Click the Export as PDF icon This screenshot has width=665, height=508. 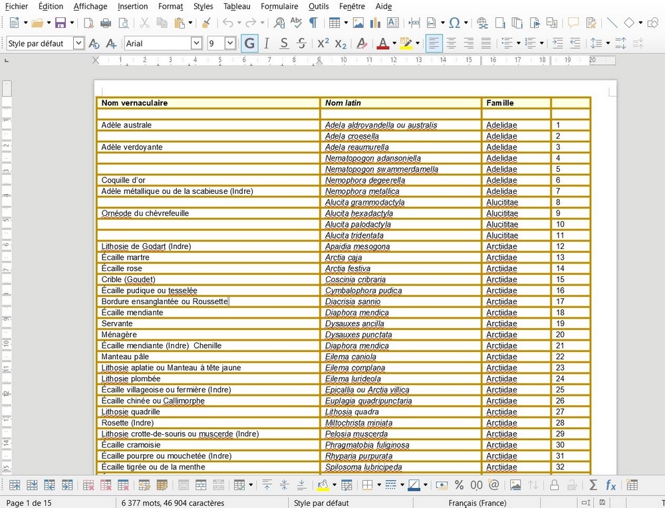(88, 23)
